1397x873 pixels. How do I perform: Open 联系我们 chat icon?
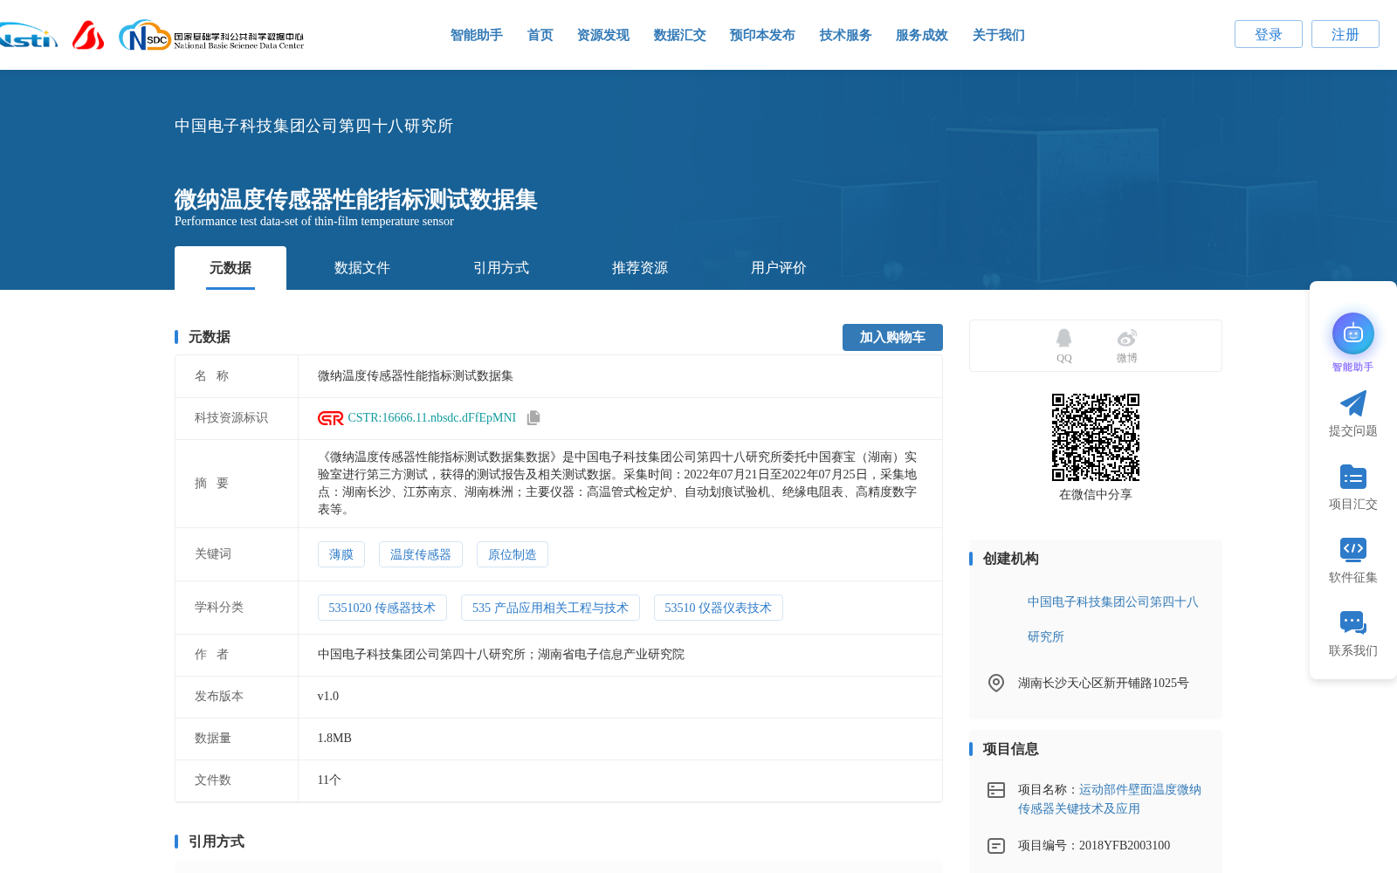(1352, 622)
